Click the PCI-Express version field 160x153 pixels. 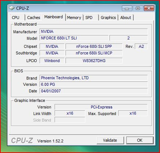pos(101,107)
